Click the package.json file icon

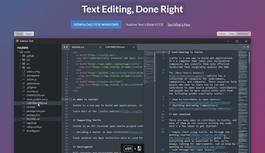[24, 115]
